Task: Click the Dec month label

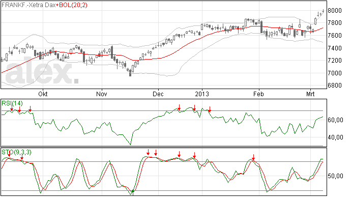Action: pos(158,94)
